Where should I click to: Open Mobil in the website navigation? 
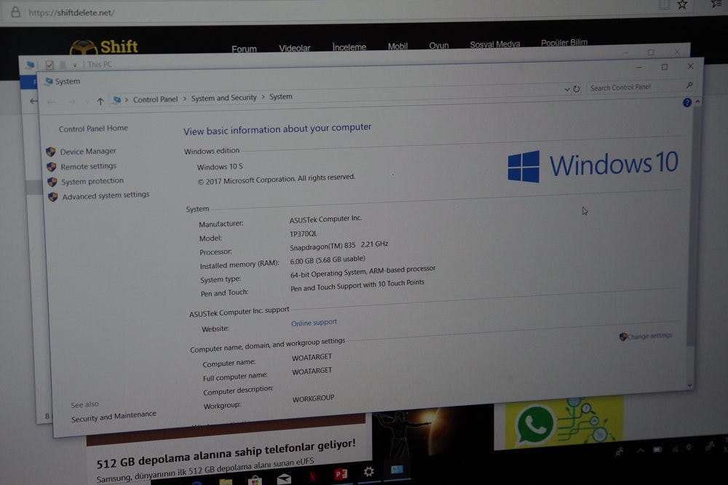pyautogui.click(x=398, y=47)
